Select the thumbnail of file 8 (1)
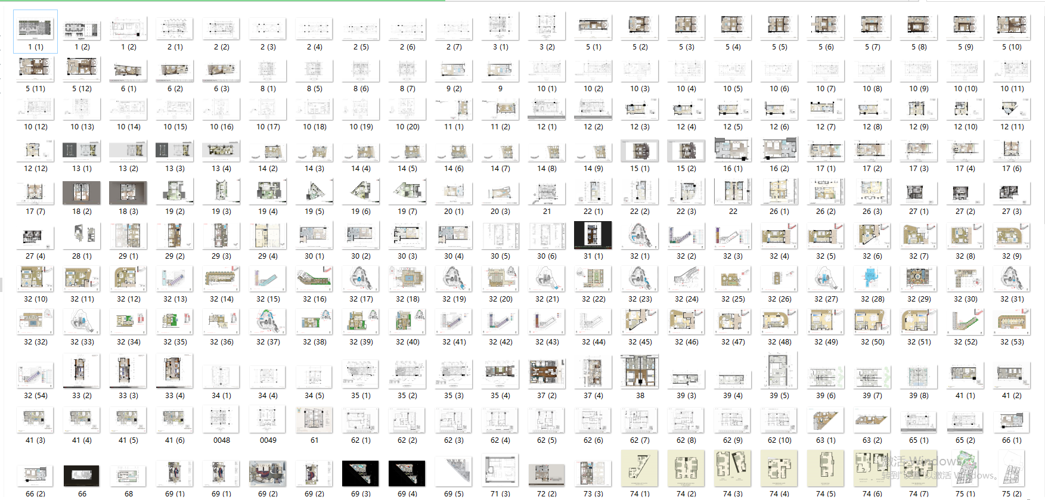This screenshot has height=500, width=1045. pyautogui.click(x=268, y=70)
